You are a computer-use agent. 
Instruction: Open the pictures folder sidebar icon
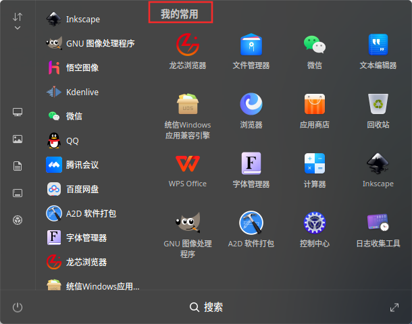click(x=18, y=139)
